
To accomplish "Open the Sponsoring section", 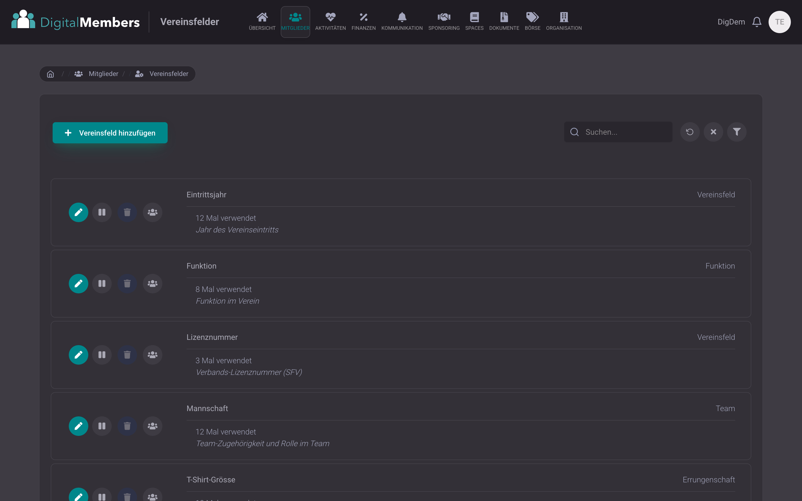I will 444,22.
